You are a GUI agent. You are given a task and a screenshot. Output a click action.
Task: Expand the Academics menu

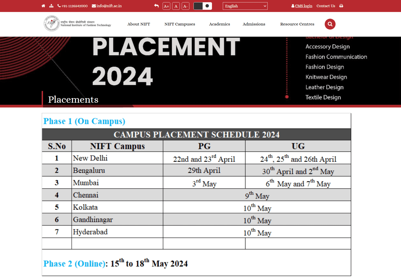(219, 24)
